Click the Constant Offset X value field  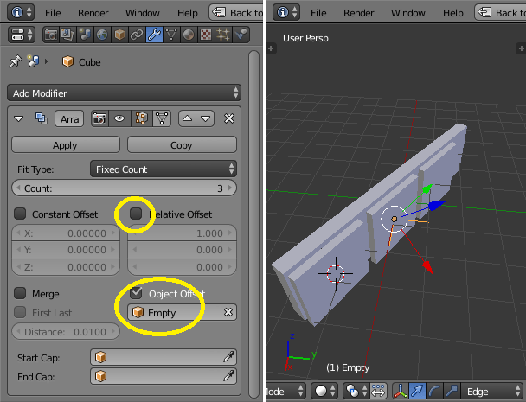coord(66,233)
